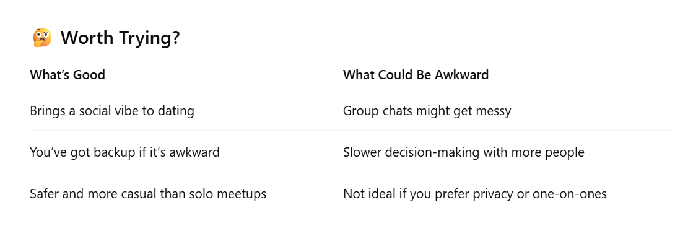
Task: Click Slower decision-making with more people
Action: 464,152
